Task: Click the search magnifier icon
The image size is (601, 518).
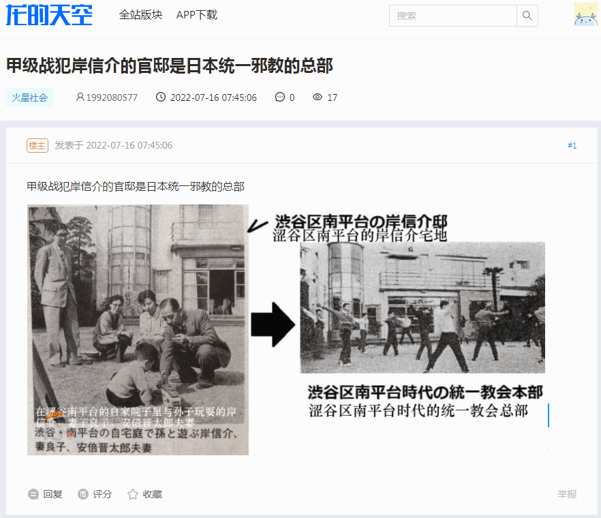Action: (x=527, y=16)
